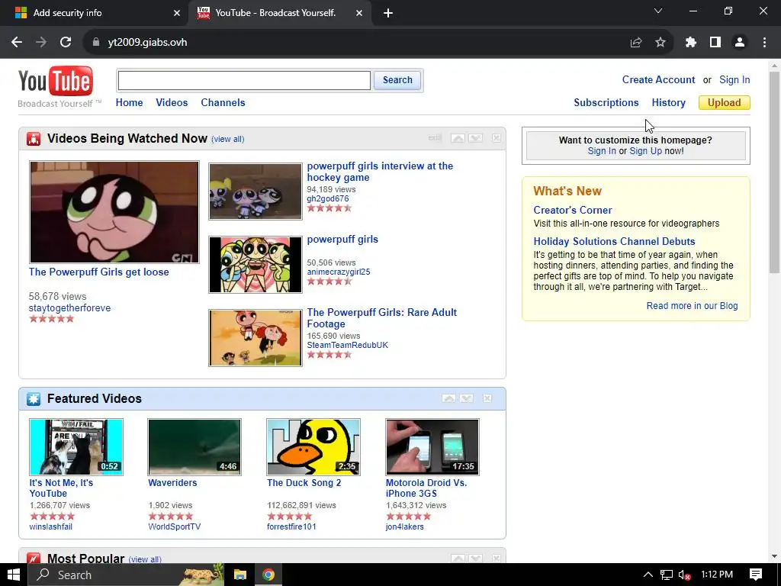Click the Most Popular red icon
The image size is (781, 586).
(34, 559)
